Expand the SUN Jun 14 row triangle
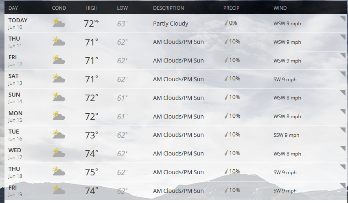 click(x=343, y=93)
